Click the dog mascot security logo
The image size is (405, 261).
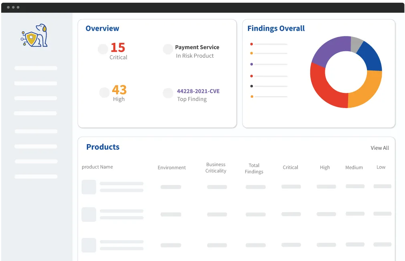(x=35, y=35)
